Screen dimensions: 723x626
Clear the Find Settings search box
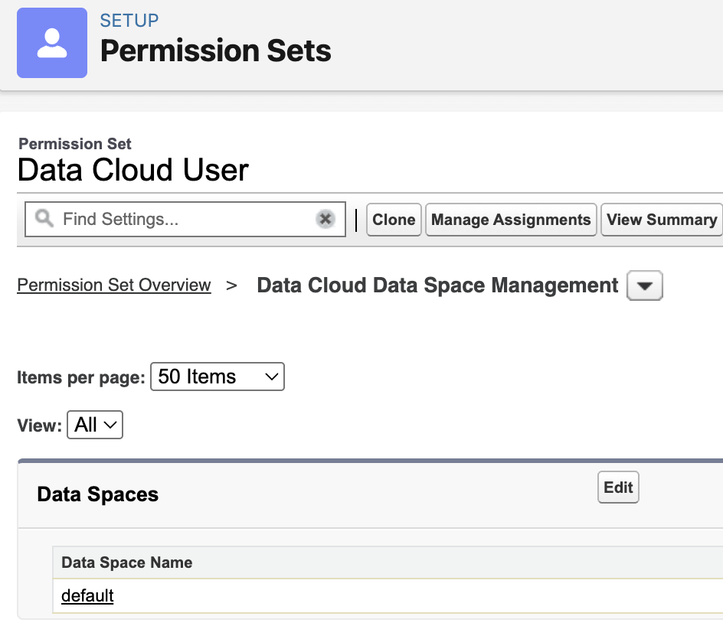pyautogui.click(x=326, y=220)
